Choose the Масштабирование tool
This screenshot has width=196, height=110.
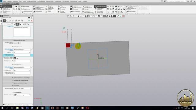76,12
